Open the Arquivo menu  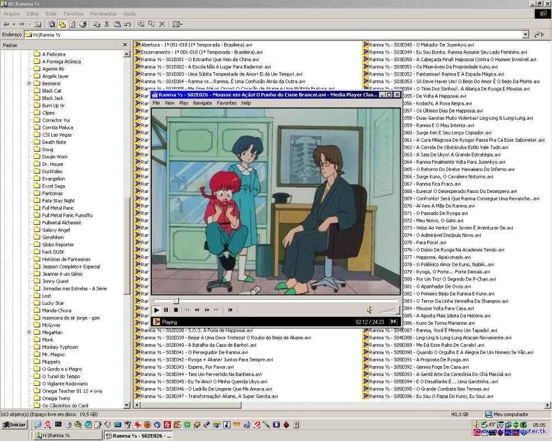point(12,14)
